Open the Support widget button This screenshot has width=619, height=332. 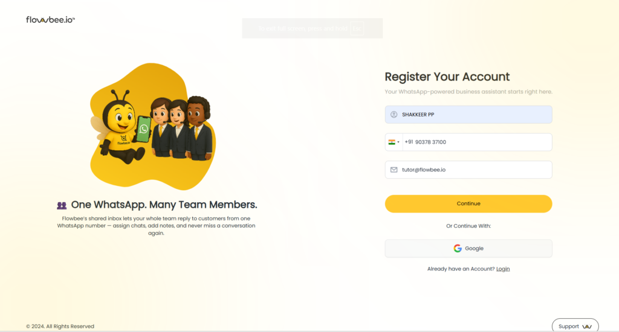click(575, 326)
